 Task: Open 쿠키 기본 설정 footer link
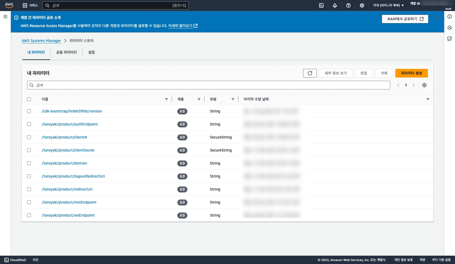tap(441, 260)
